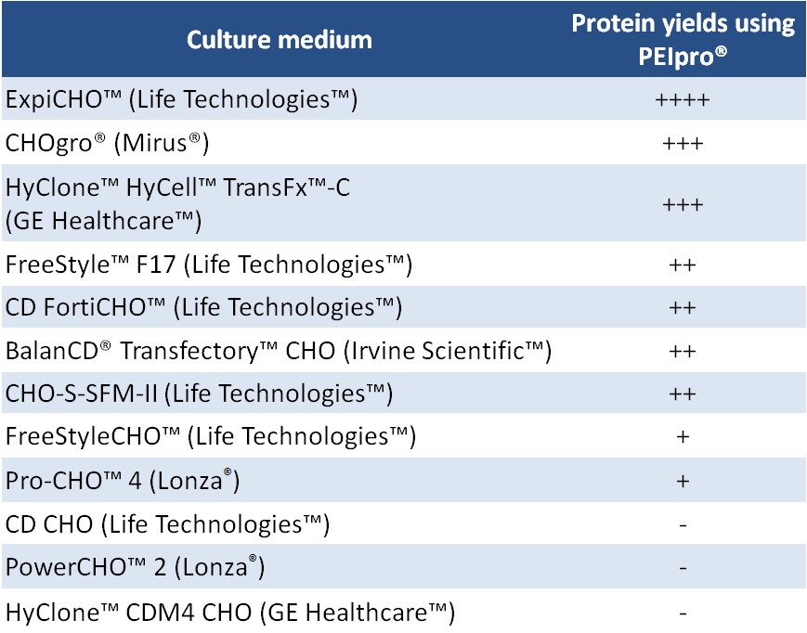
Task: Click the ++ yield for BalanCD Transfectory CHO
Action: (x=683, y=351)
